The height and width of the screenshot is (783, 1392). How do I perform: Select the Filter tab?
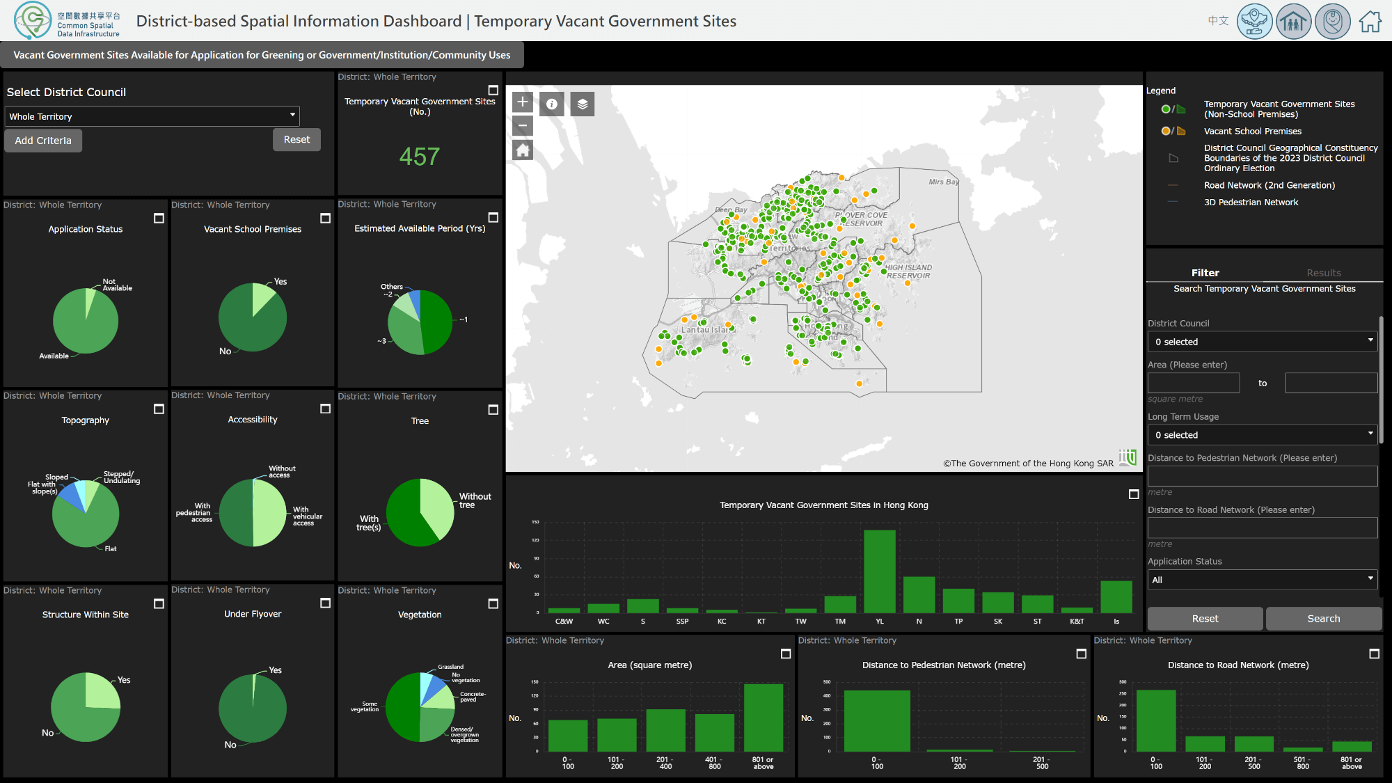[x=1205, y=273]
